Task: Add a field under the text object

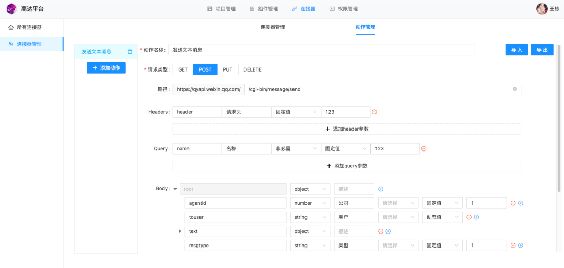Action: (x=388, y=231)
